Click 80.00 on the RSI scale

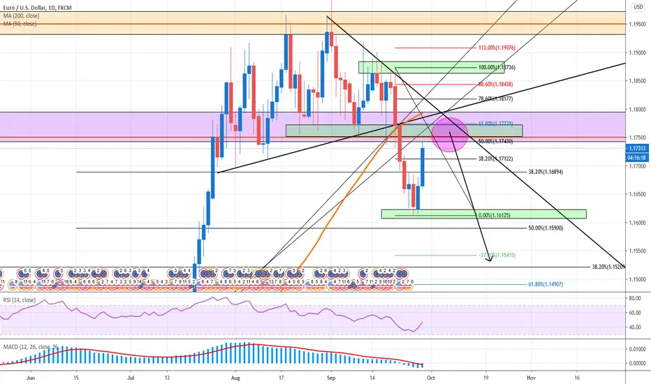pos(635,298)
